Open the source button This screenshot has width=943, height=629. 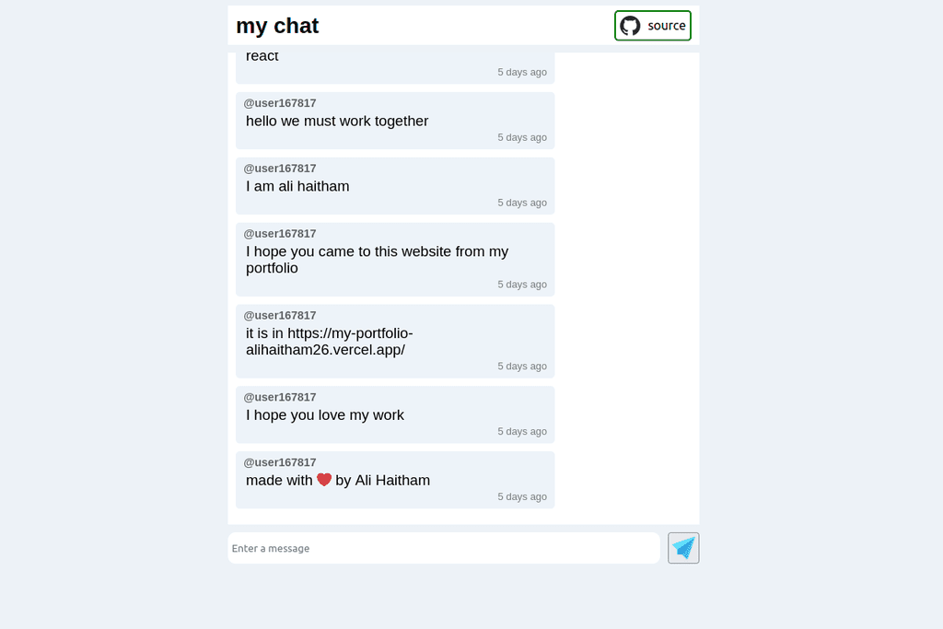coord(653,26)
